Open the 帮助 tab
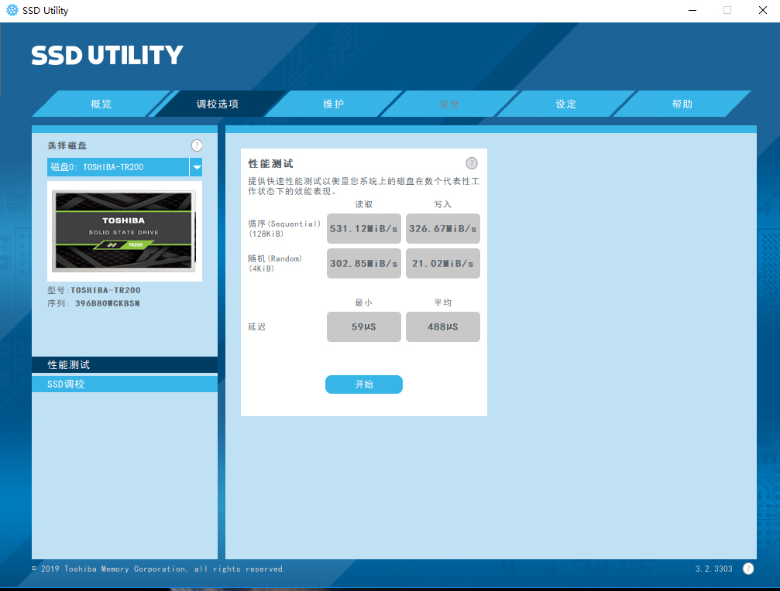 (682, 104)
